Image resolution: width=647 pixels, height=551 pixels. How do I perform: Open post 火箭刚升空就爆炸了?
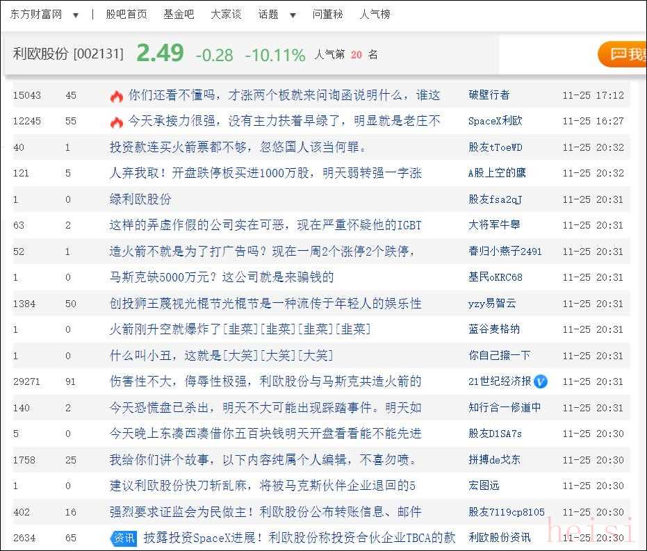pos(240,329)
